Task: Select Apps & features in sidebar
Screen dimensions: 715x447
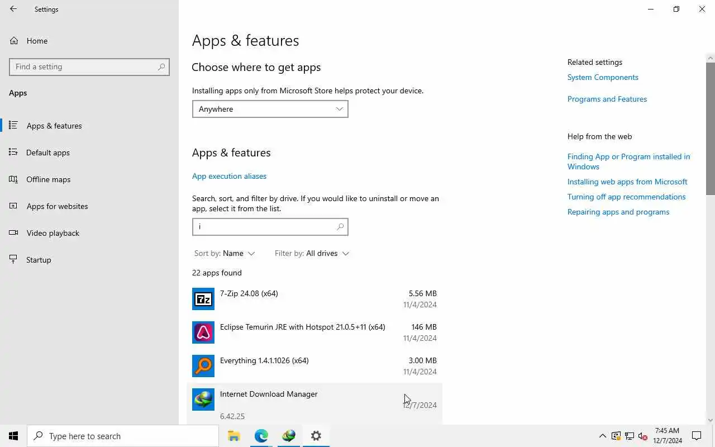Action: point(89,126)
